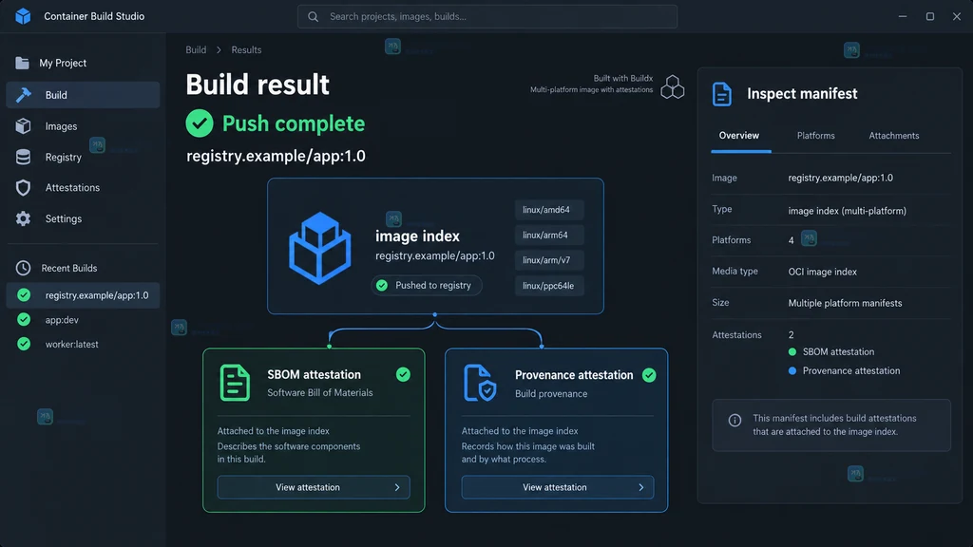Click the 'Software Bill of Materials' subtitle
The width and height of the screenshot is (973, 547).
click(x=319, y=392)
